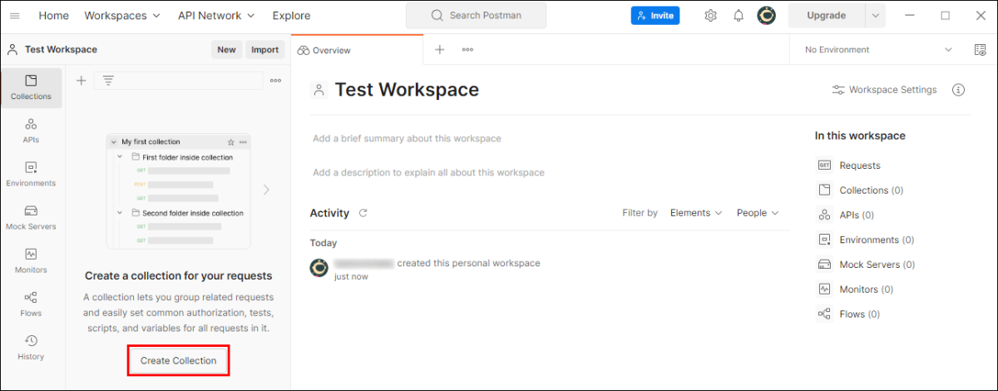Open the tab bar more options

point(467,49)
